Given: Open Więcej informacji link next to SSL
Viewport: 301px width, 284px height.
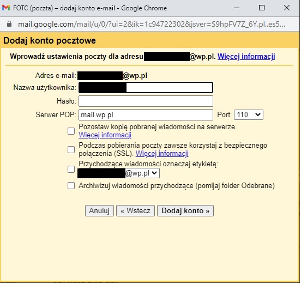Looking at the screenshot, I should click(x=162, y=154).
